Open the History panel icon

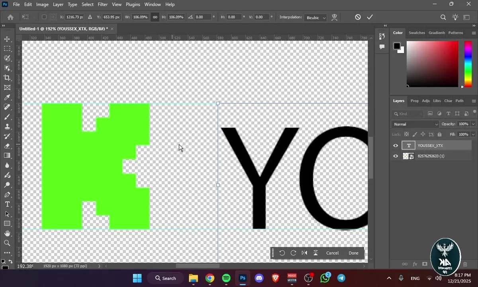tap(382, 36)
